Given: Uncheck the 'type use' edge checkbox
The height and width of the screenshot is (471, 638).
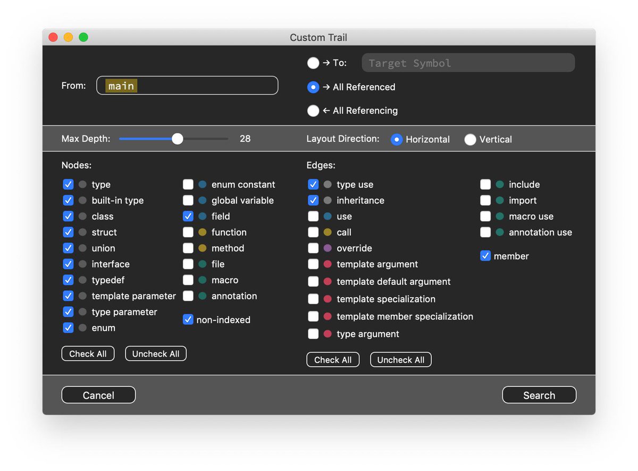Looking at the screenshot, I should click(x=313, y=184).
